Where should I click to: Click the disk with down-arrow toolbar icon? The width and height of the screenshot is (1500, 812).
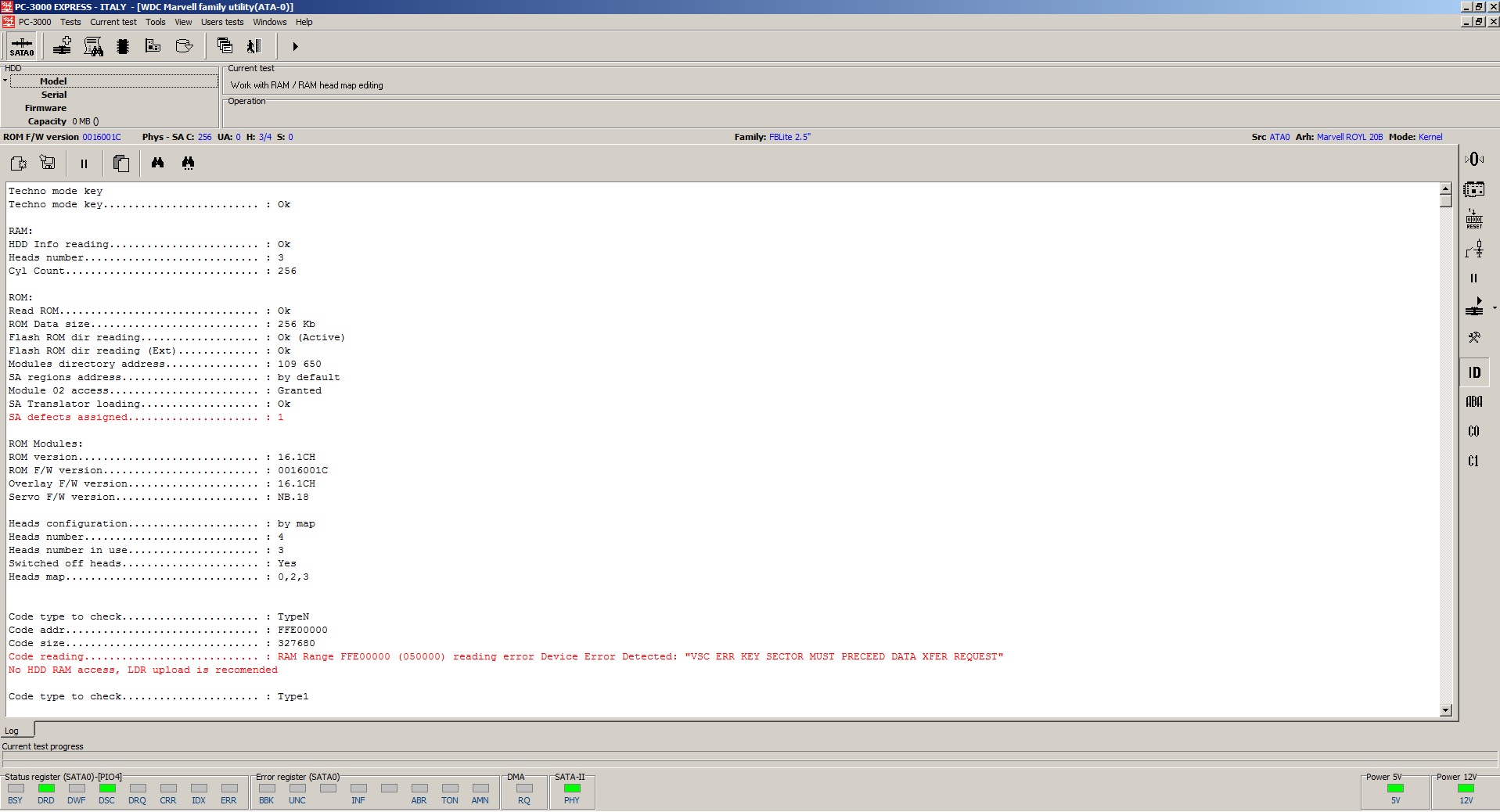click(x=185, y=46)
